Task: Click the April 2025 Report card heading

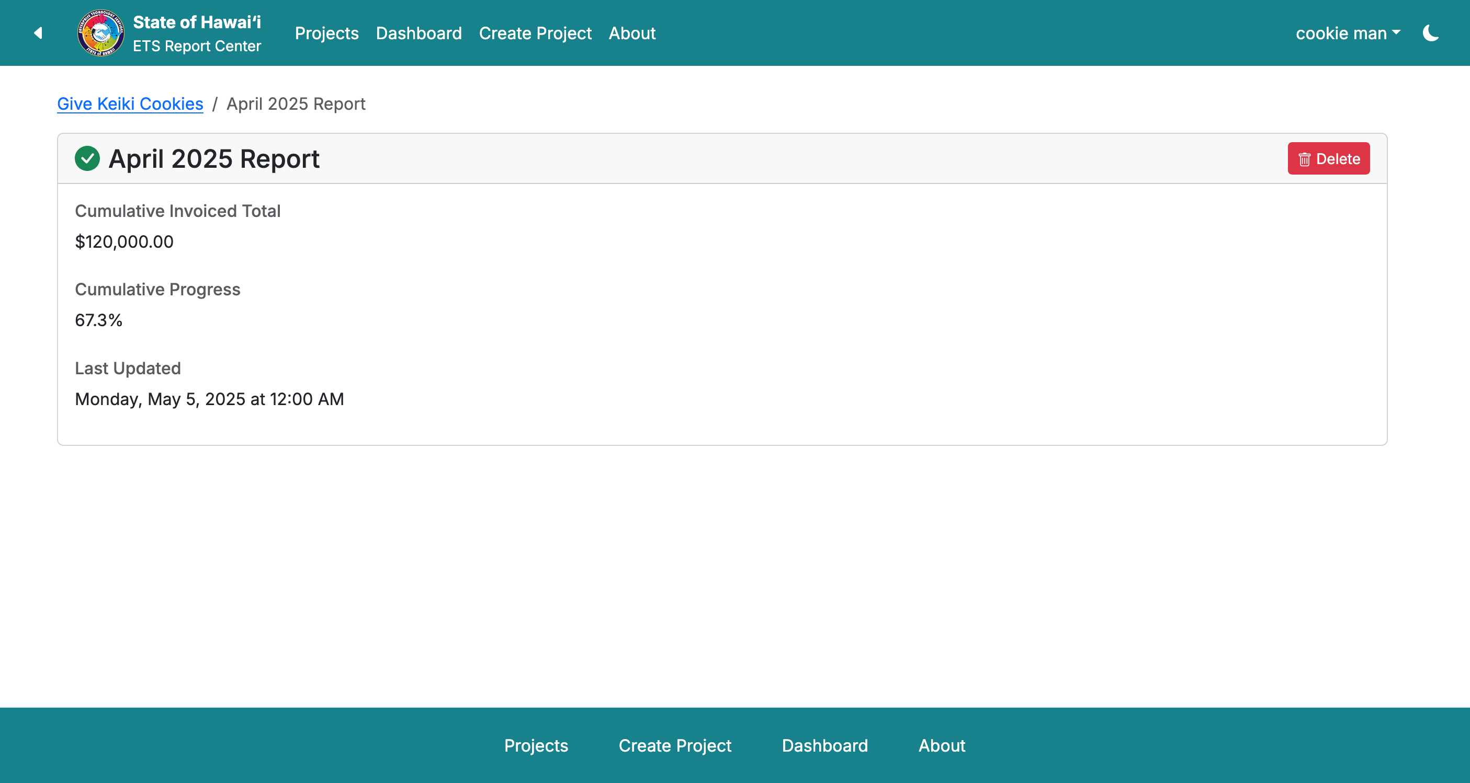Action: [x=214, y=158]
